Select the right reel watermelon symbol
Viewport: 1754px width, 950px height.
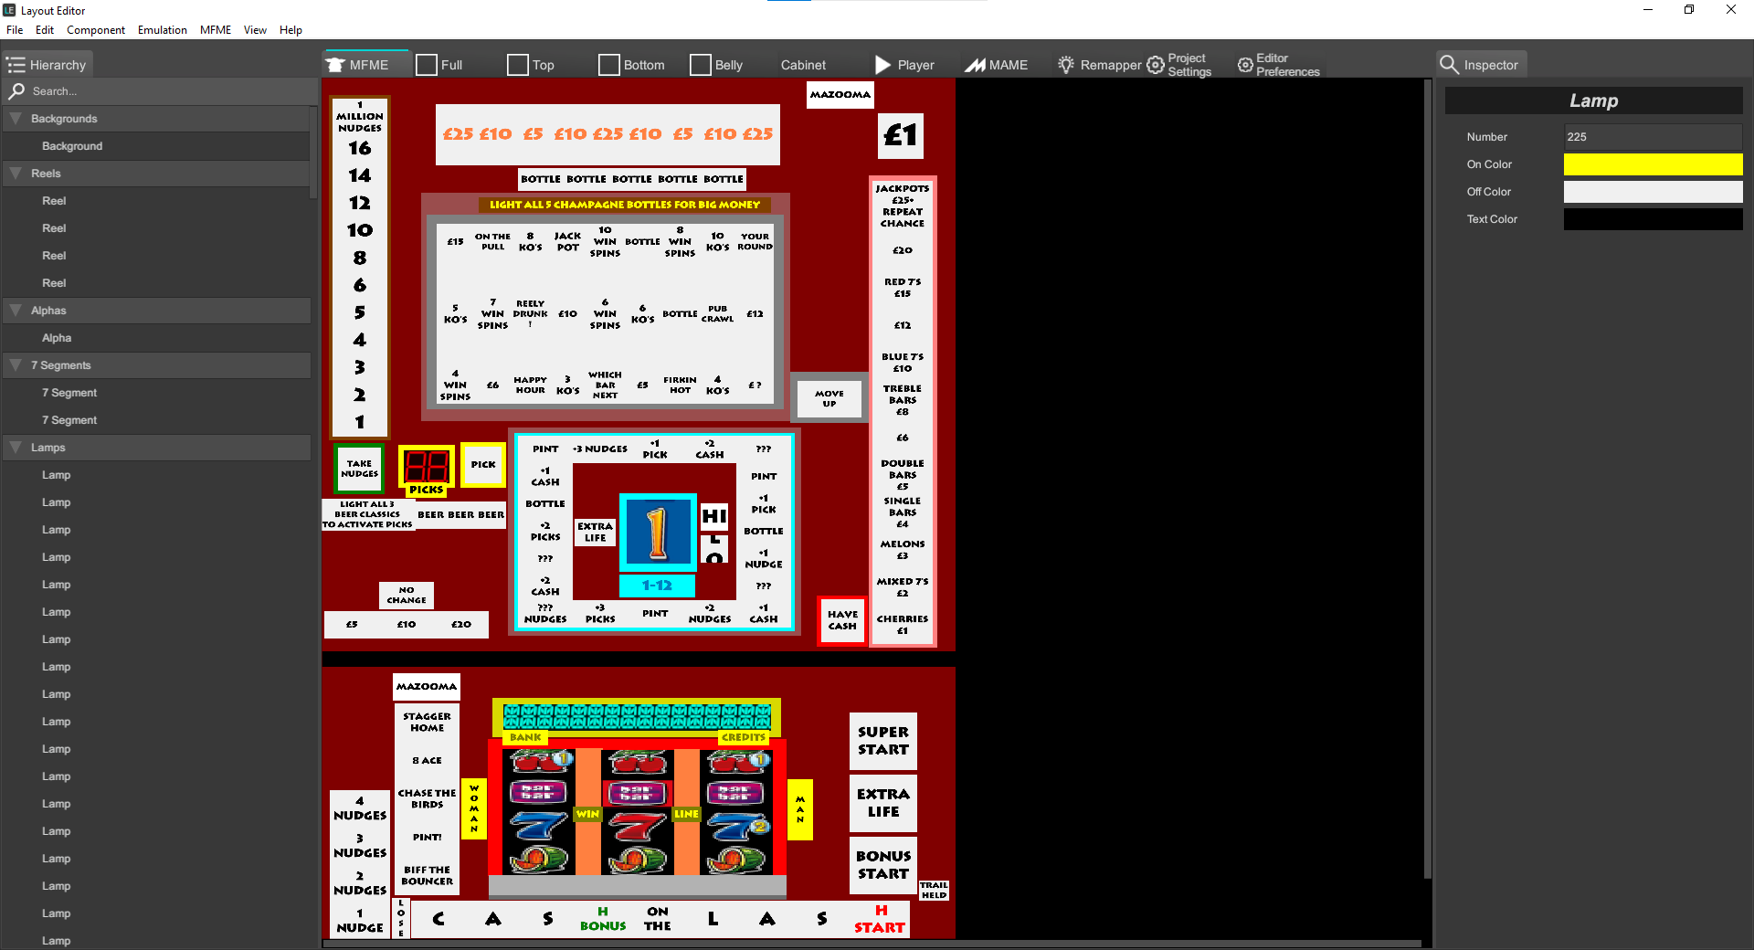[735, 860]
